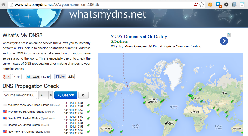Click the Facebook Like button

coord(60,77)
